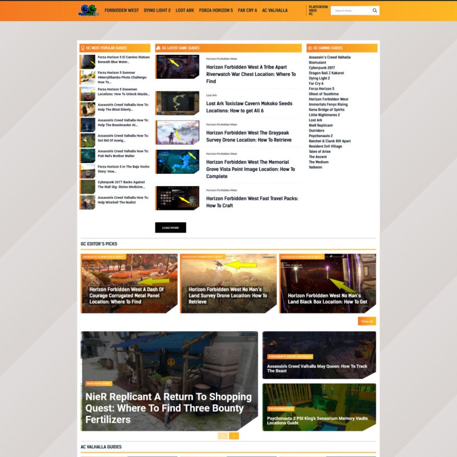Select Biomutant in gaming guides list
The width and height of the screenshot is (457, 457).
(x=318, y=62)
